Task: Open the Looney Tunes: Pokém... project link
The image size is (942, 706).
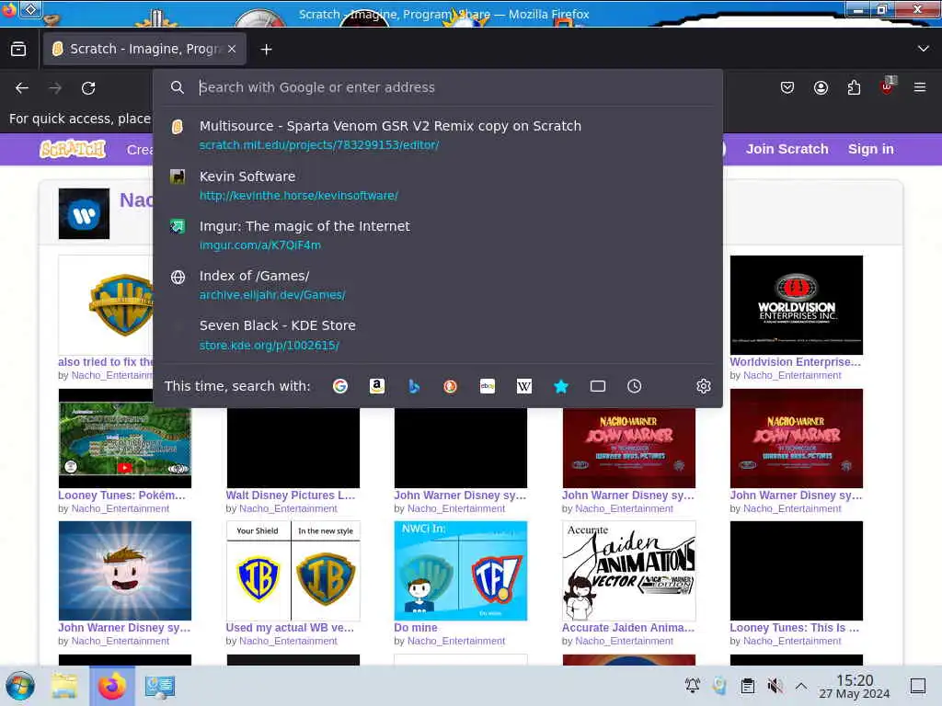Action: pyautogui.click(x=121, y=495)
